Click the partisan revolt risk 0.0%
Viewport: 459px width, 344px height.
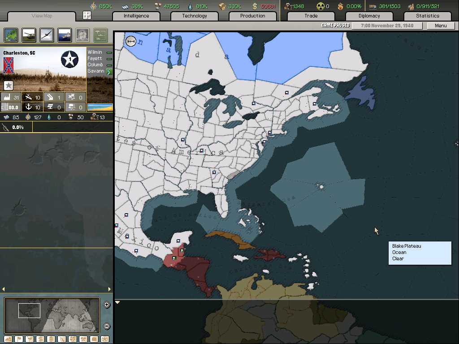[x=18, y=127]
